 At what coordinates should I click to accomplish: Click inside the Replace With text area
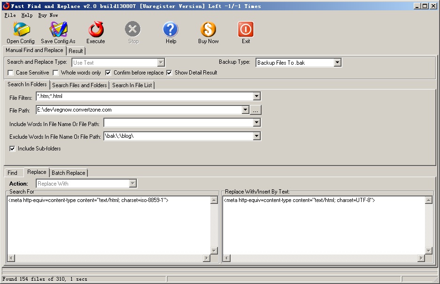(x=323, y=225)
